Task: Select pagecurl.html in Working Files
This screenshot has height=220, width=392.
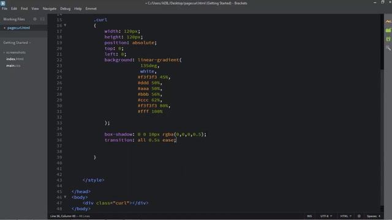Action: click(18, 28)
